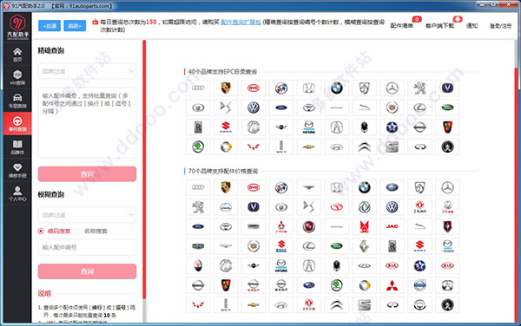Select the Land Rover logo in EPC section
The height and width of the screenshot is (326, 521).
[x=447, y=108]
